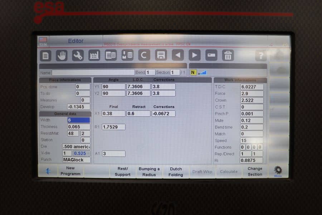Screen dimensions: 322x215
Task: Select the Die field .500 american
Action: click(76, 147)
